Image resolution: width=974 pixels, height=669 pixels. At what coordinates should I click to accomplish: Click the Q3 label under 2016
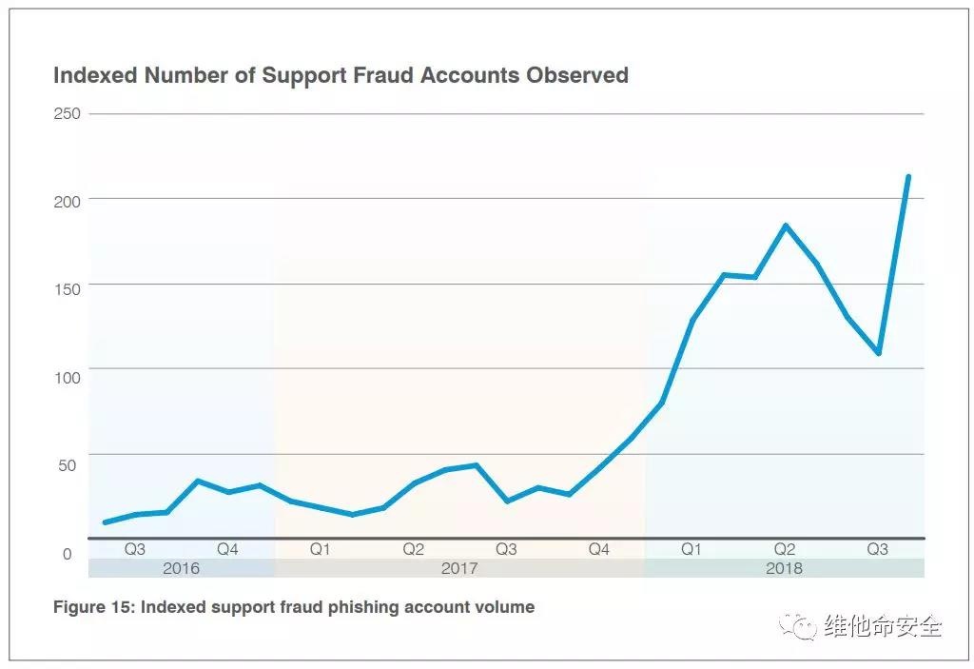pos(135,549)
